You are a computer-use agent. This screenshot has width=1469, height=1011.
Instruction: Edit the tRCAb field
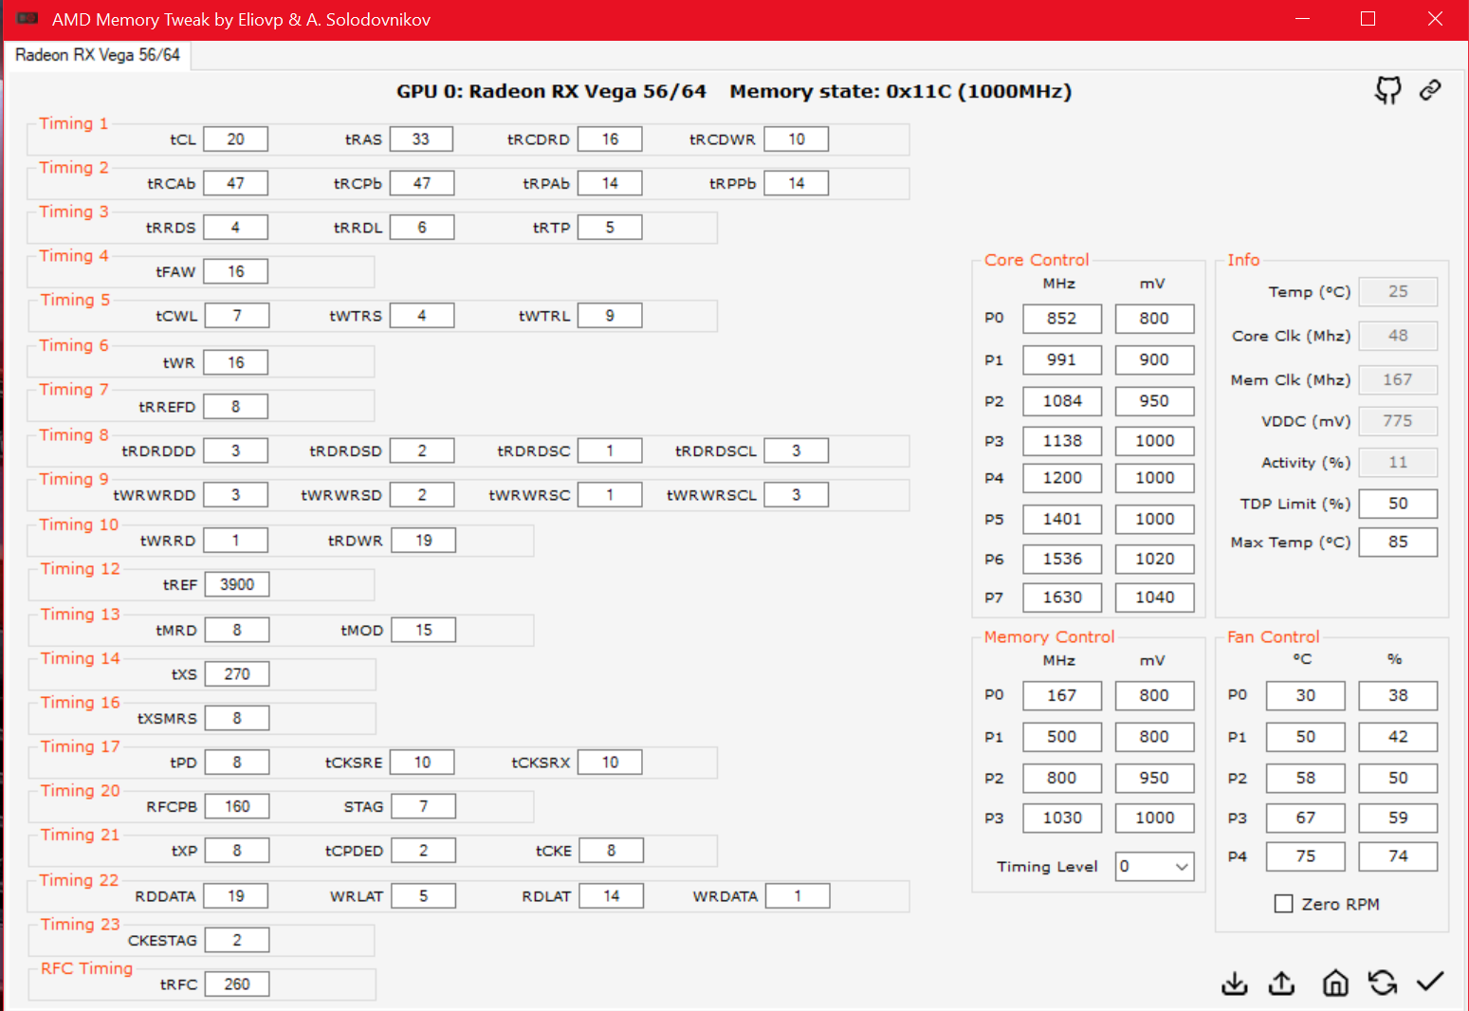[235, 183]
